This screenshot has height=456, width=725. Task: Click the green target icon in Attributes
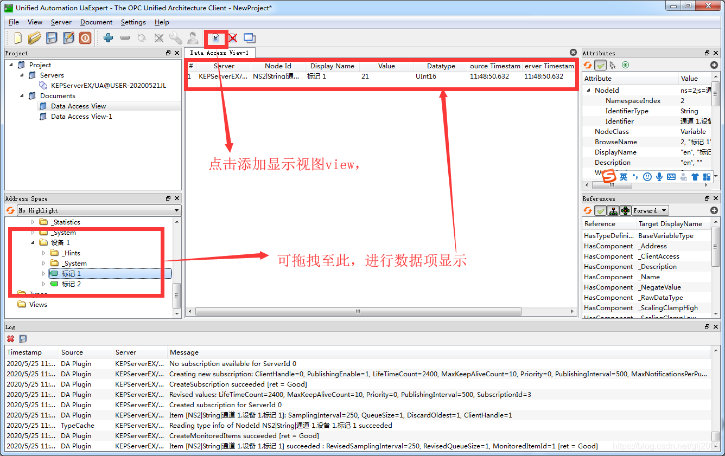click(625, 65)
